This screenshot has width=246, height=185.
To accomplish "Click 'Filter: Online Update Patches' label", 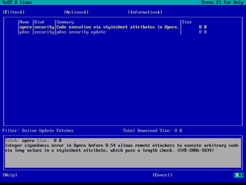I will (38, 131).
